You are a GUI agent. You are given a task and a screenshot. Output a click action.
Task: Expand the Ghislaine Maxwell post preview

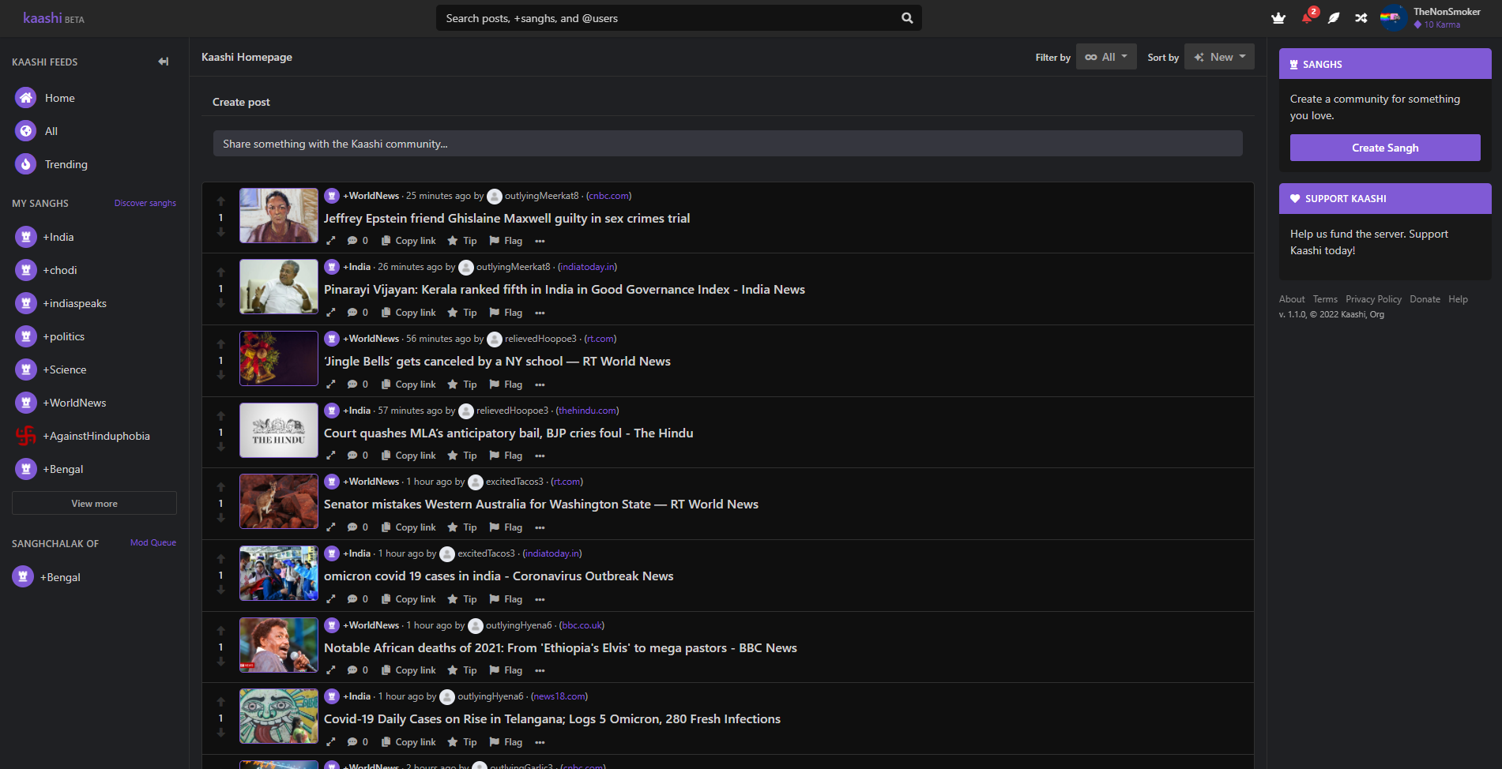point(331,241)
